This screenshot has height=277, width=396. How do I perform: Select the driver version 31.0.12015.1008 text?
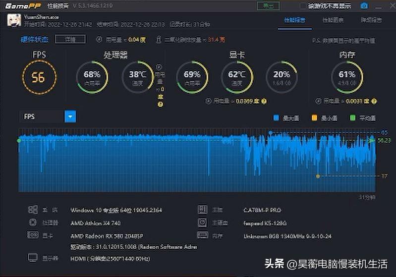pyautogui.click(x=134, y=247)
